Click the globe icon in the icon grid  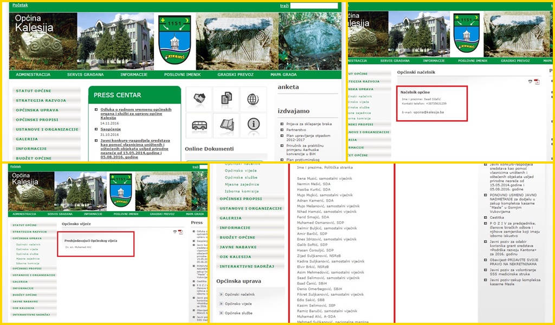[x=253, y=99]
